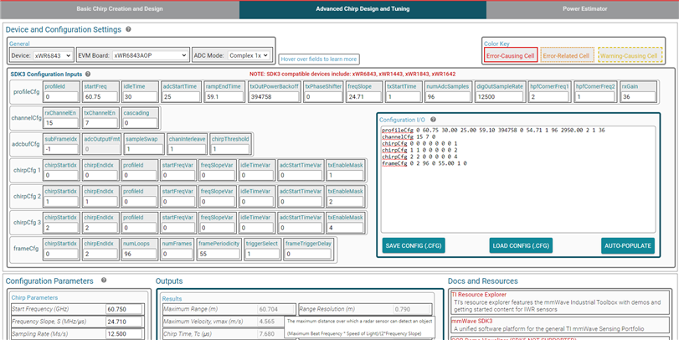
Task: Edit the triggerSelect field
Action: click(x=262, y=254)
